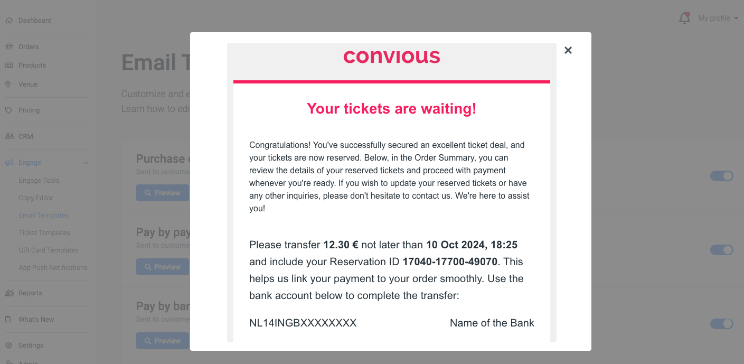Screen dimensions: 744x364
Task: Toggle the Pay by payment link switch
Action: click(x=721, y=250)
